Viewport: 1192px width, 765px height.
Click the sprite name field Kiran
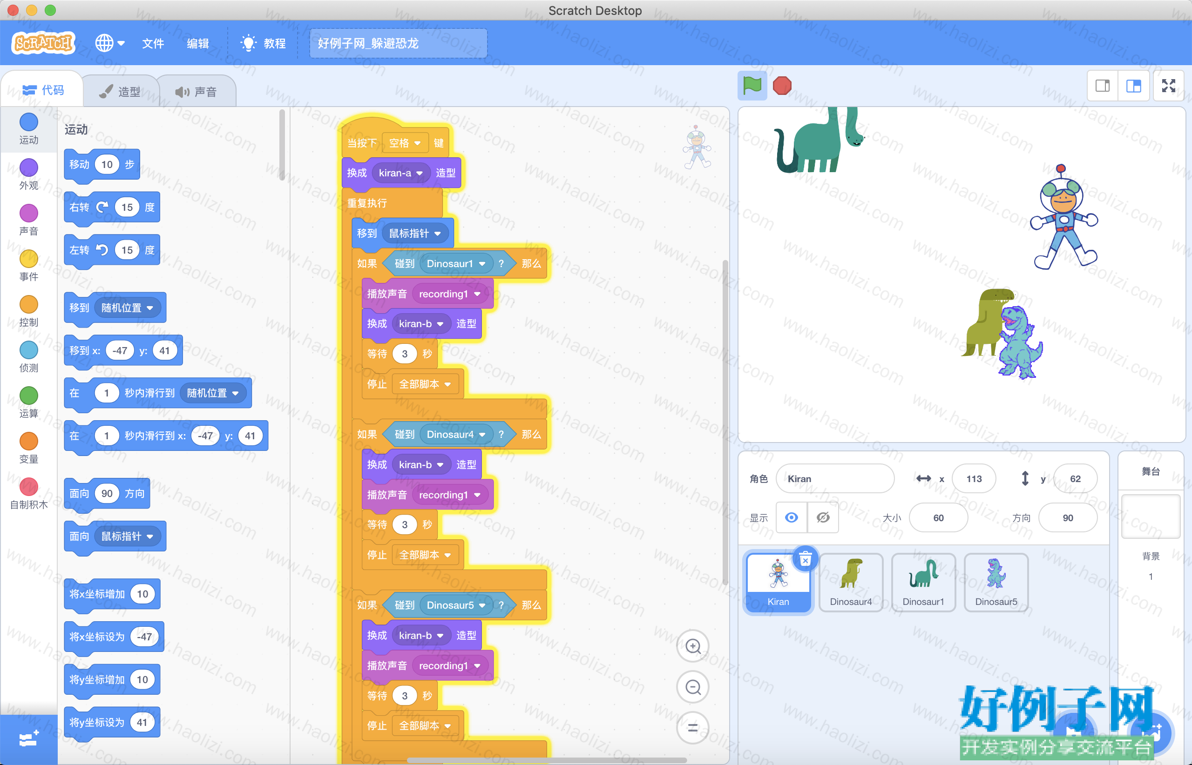click(834, 479)
